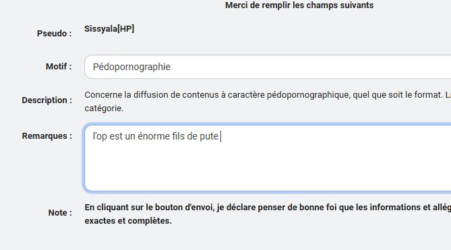Screen dimensions: 451x250
Task: Click the "Remarques :" label
Action: tap(47, 135)
